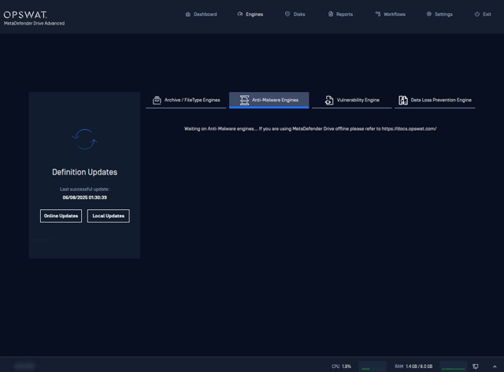This screenshot has height=372, width=504.
Task: Click the Archive / FileType box icon
Action: [x=157, y=100]
